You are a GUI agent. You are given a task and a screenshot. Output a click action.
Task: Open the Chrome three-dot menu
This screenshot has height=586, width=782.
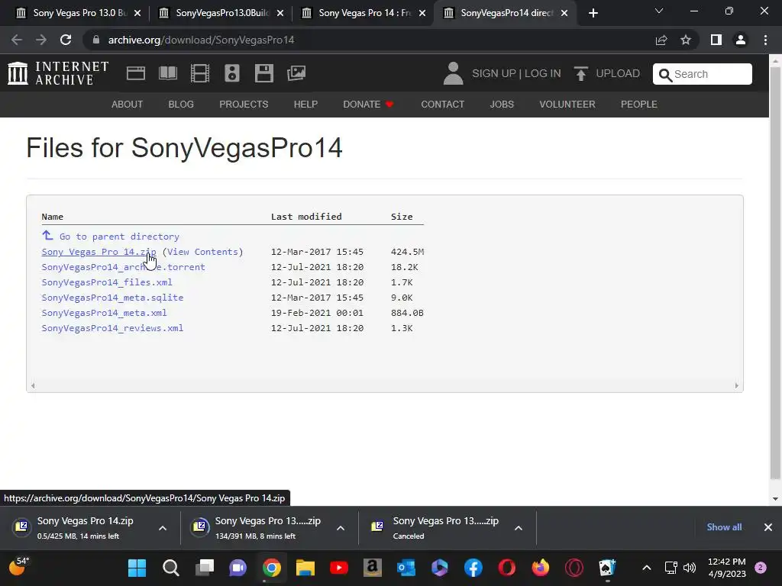click(x=765, y=40)
